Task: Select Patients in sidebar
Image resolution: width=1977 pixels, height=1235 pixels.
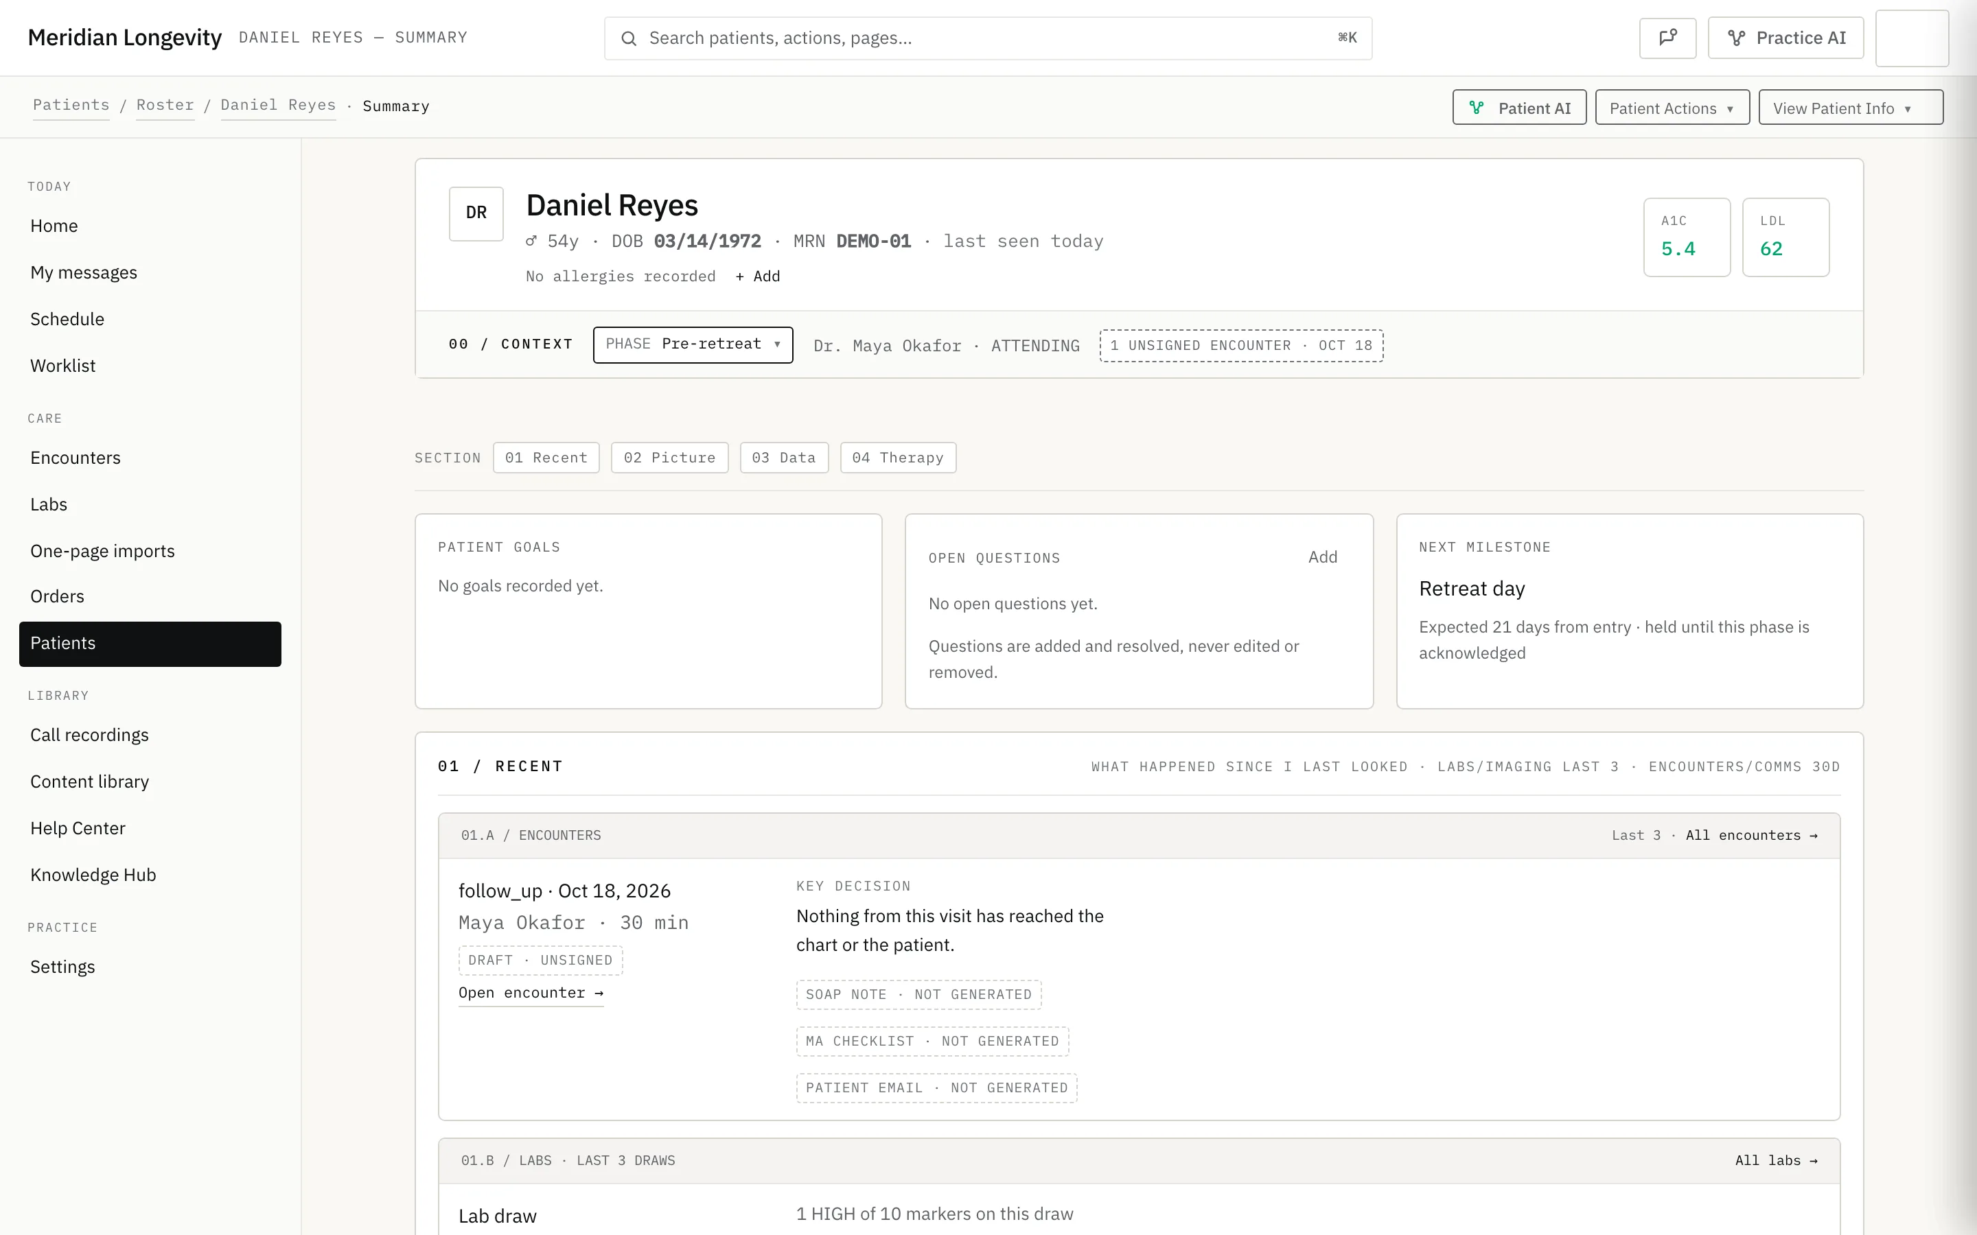Action: point(150,644)
